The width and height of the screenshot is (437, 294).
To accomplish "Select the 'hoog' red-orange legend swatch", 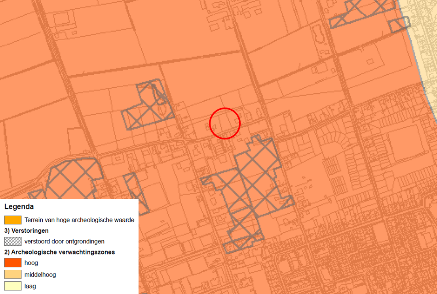I will pyautogui.click(x=13, y=263).
